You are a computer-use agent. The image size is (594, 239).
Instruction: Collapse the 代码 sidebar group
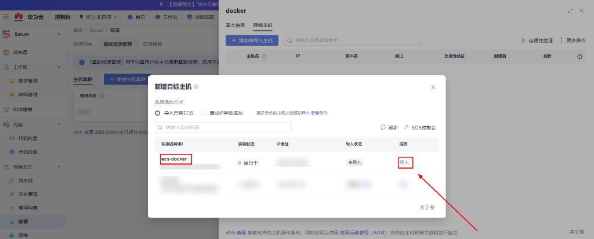(59, 124)
